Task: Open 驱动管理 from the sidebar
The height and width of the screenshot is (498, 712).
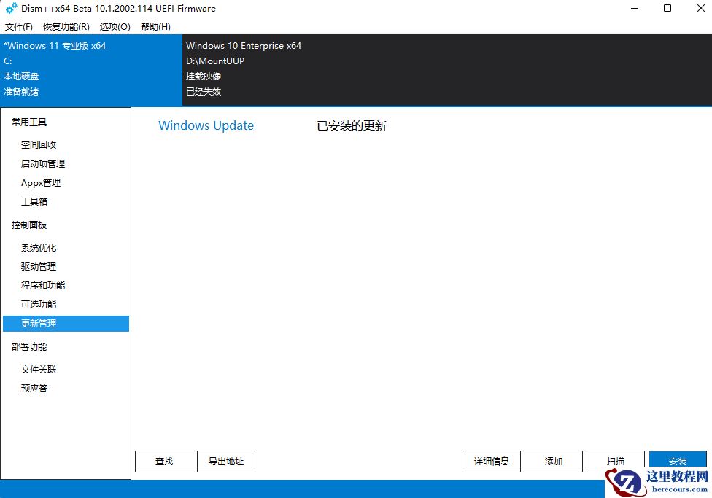Action: coord(38,266)
